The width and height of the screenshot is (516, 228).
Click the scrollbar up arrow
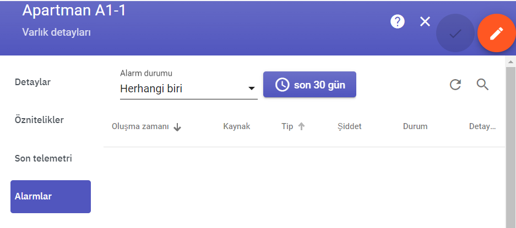click(510, 62)
